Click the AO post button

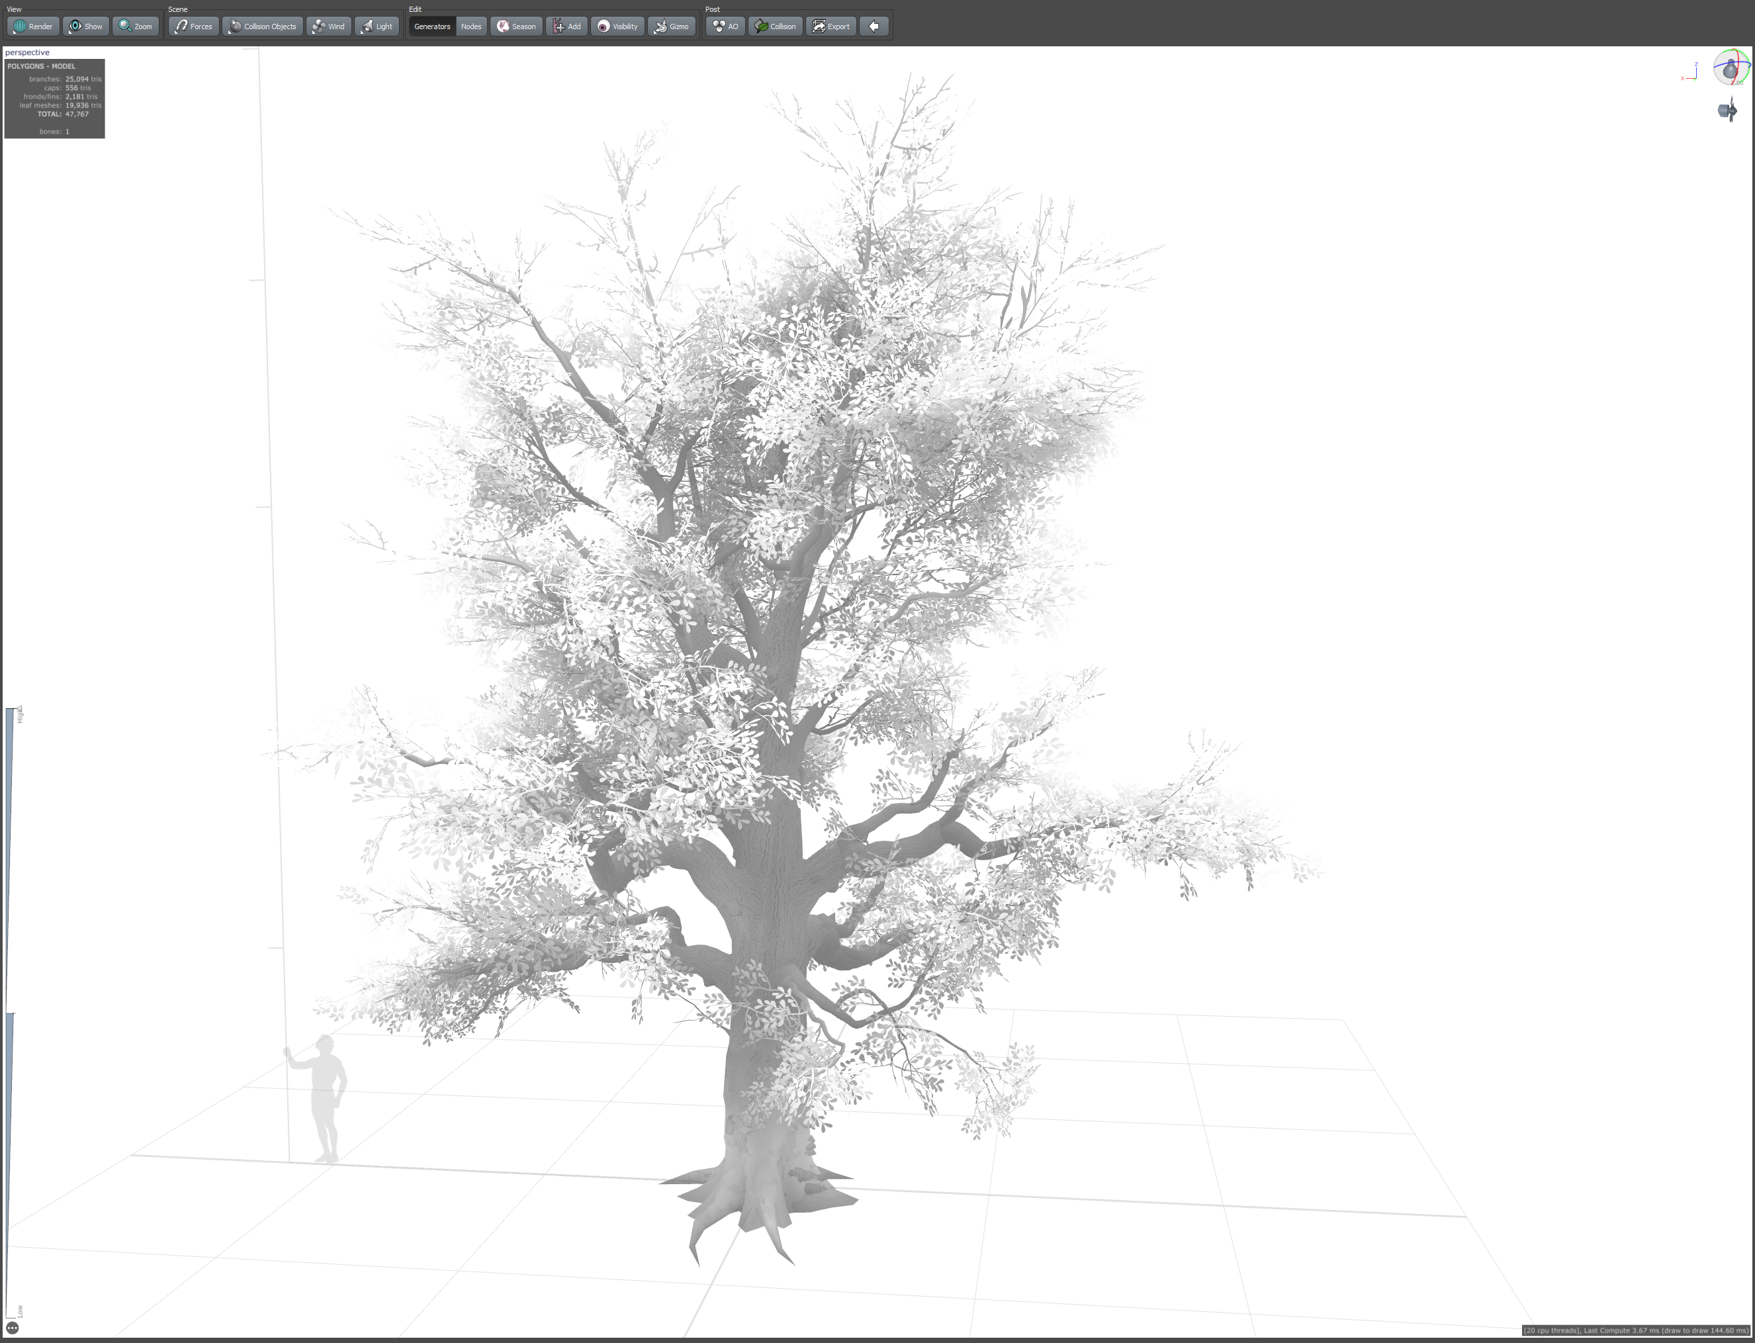[x=725, y=26]
